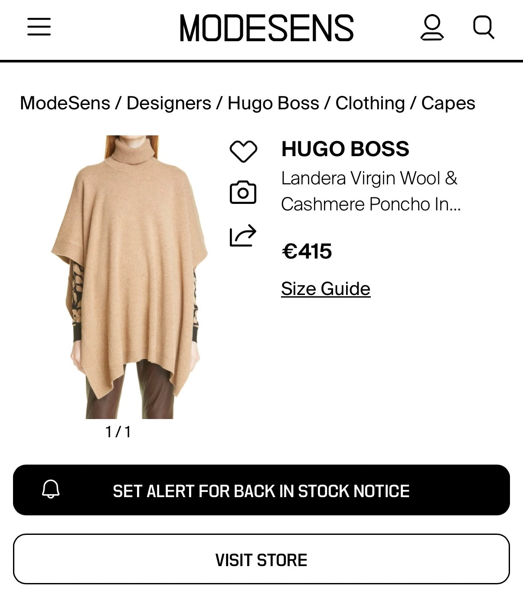
Task: Open the user account icon
Action: [x=432, y=27]
